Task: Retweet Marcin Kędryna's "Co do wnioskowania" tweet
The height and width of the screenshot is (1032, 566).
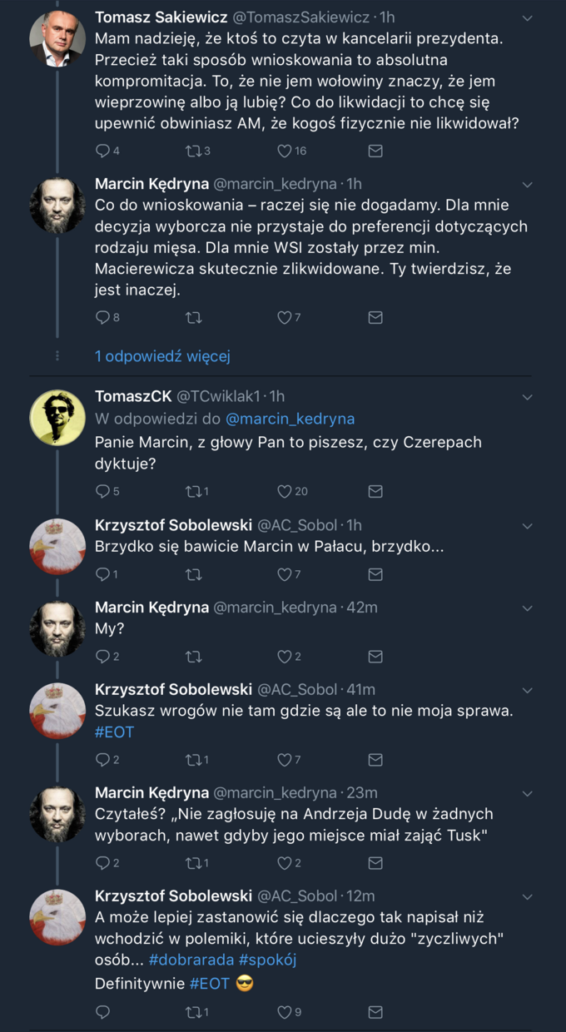Action: (194, 318)
